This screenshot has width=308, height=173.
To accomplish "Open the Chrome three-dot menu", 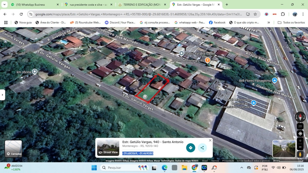I will (303, 14).
